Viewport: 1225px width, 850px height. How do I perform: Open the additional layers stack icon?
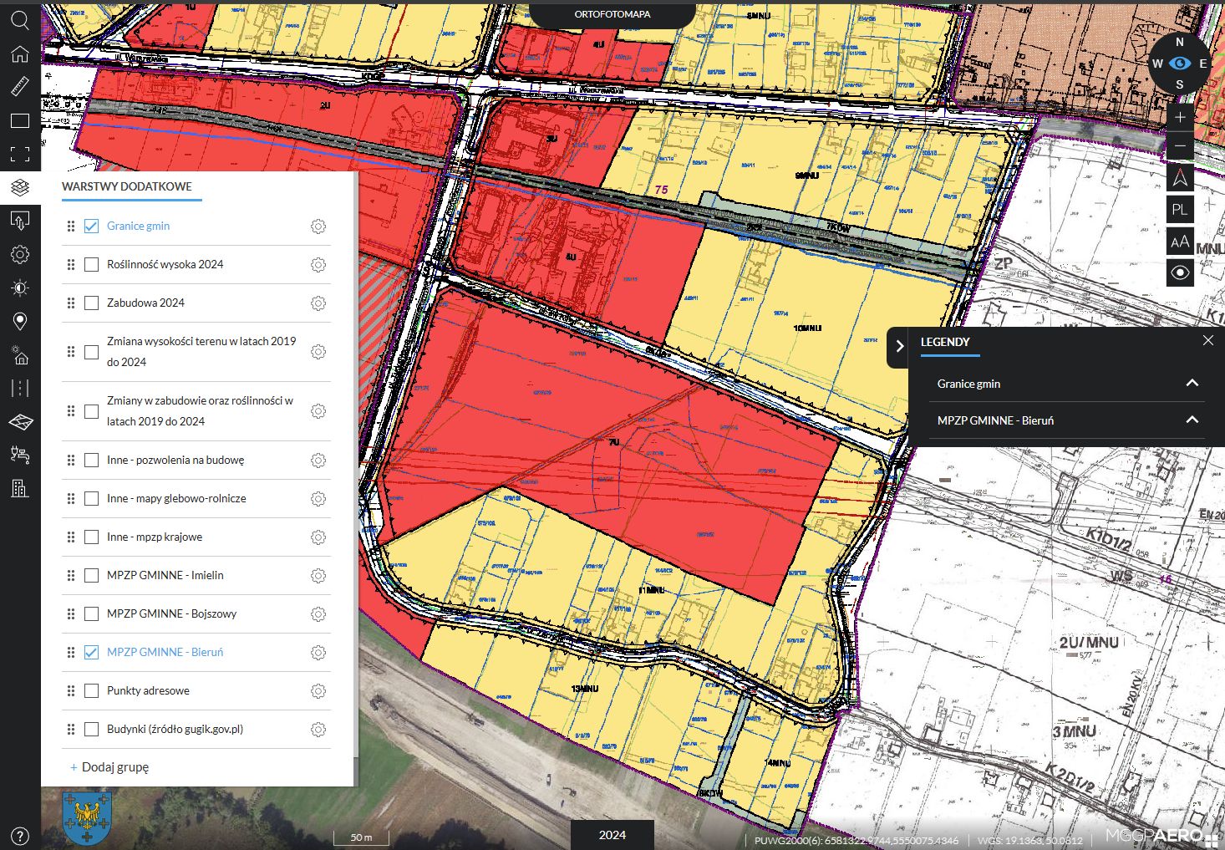point(20,187)
